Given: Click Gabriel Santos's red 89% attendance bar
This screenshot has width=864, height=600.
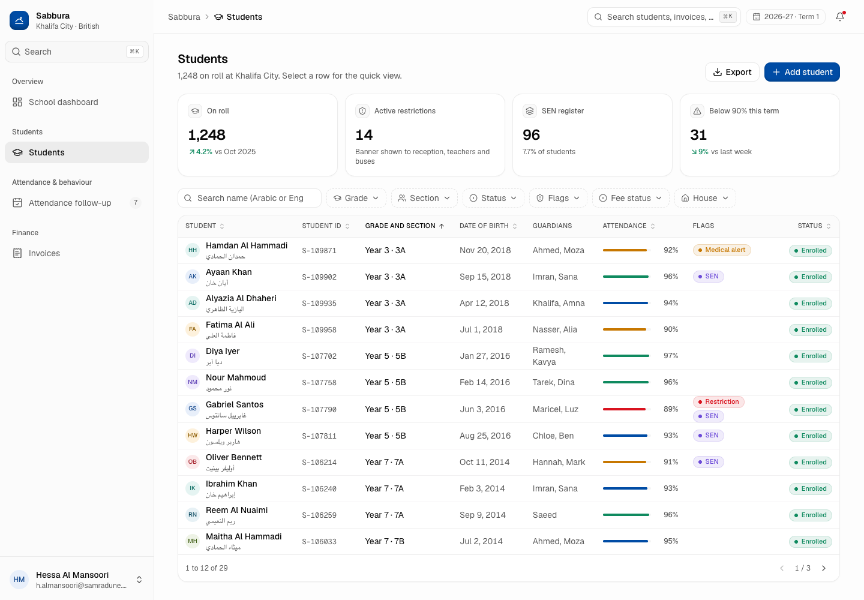Looking at the screenshot, I should [x=626, y=409].
